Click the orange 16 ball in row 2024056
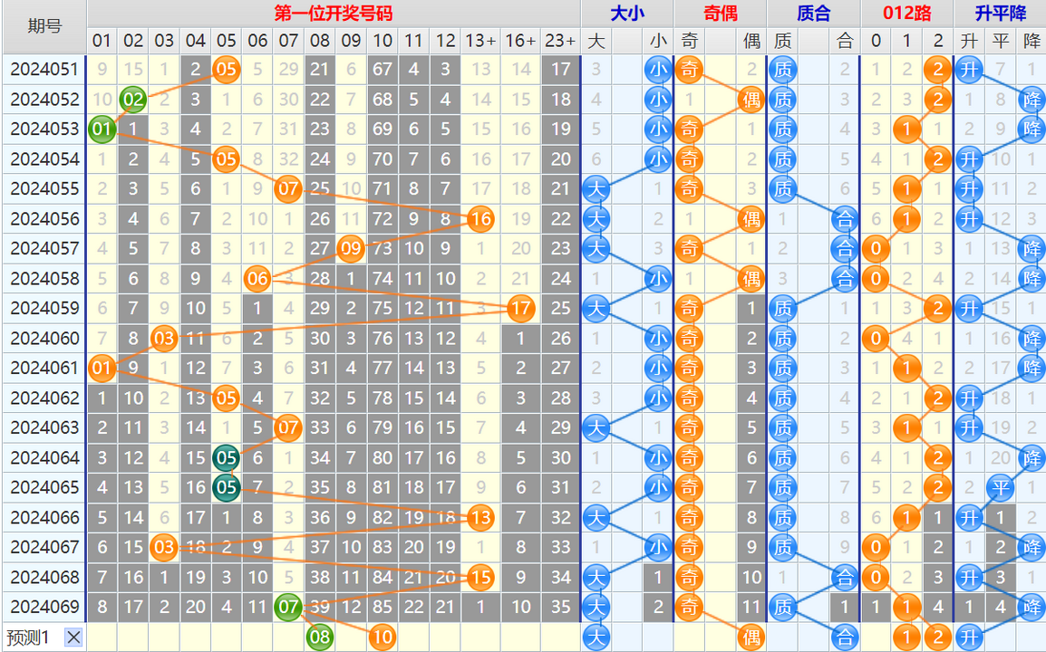Screen dimensions: 1046x652 [480, 218]
